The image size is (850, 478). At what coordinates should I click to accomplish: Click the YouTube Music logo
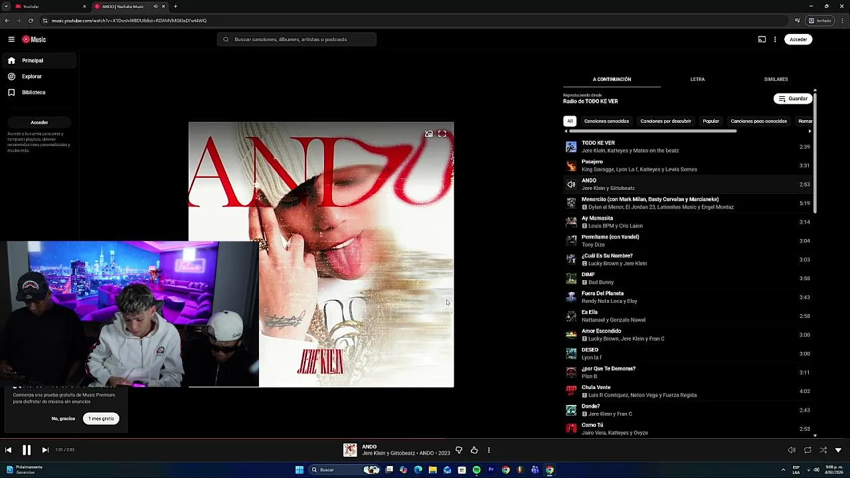[x=34, y=39]
